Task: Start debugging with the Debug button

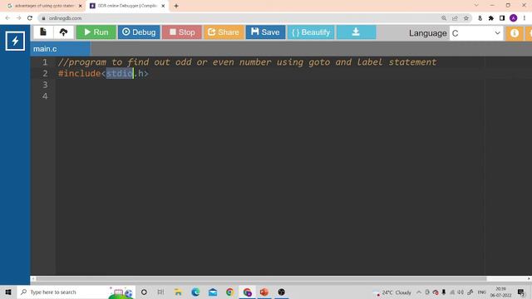Action: pyautogui.click(x=139, y=32)
